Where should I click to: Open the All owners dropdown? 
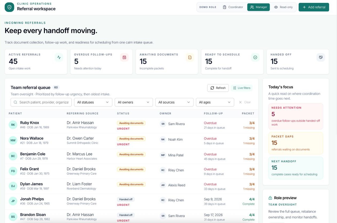pyautogui.click(x=134, y=102)
